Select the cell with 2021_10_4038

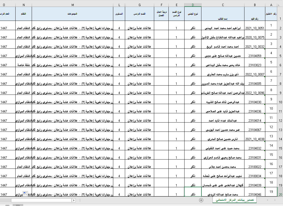pyautogui.click(x=255, y=139)
